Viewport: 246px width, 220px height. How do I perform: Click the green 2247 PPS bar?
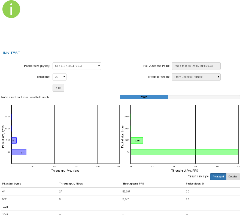[137, 140]
